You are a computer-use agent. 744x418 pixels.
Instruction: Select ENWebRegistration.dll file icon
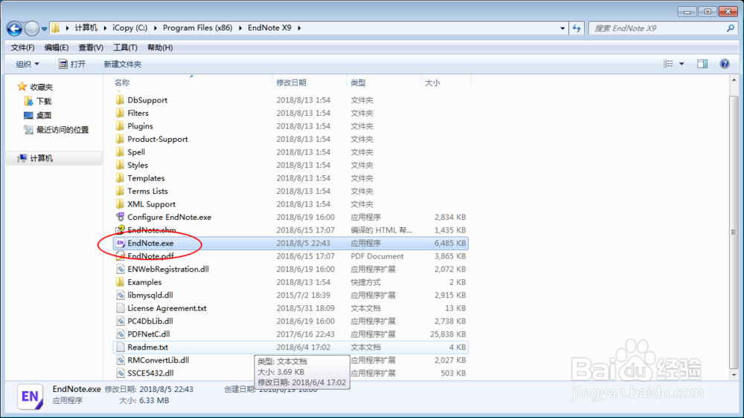tap(120, 269)
